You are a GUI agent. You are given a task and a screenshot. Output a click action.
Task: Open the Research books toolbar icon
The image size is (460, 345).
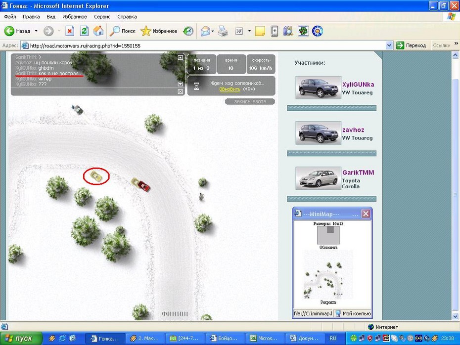pos(288,31)
